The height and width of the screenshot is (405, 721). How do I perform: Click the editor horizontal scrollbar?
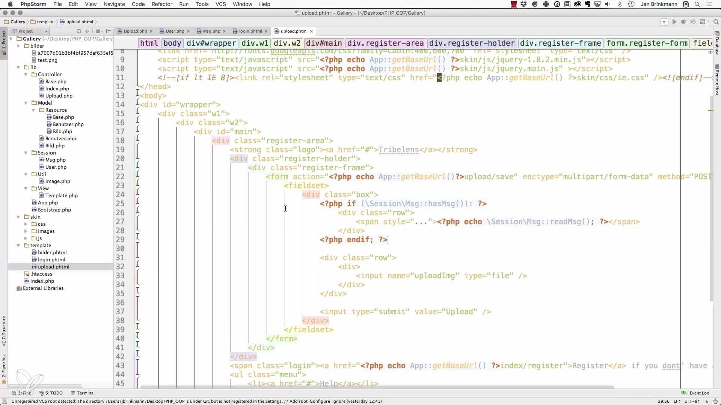click(377, 387)
